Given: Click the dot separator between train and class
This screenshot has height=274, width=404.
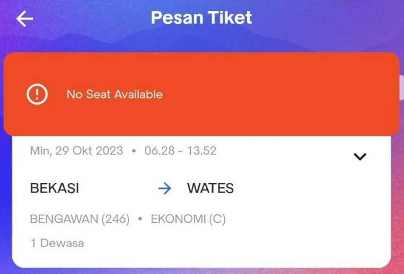Looking at the screenshot, I should [140, 220].
